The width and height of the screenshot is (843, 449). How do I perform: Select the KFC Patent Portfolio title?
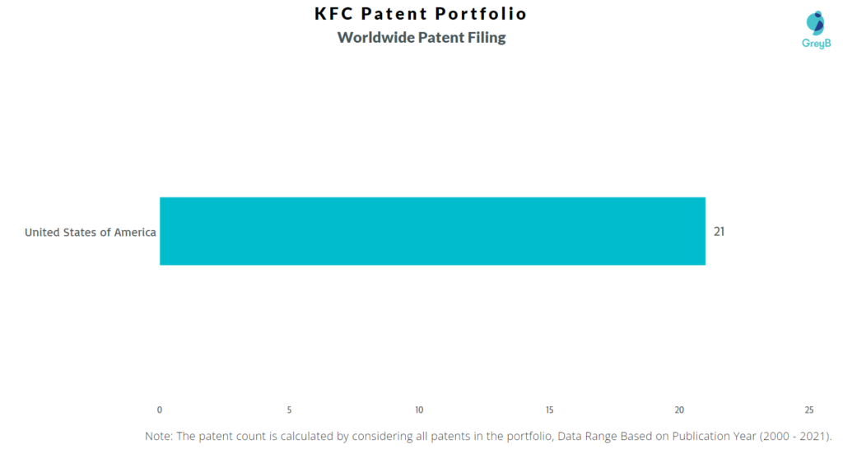point(421,13)
